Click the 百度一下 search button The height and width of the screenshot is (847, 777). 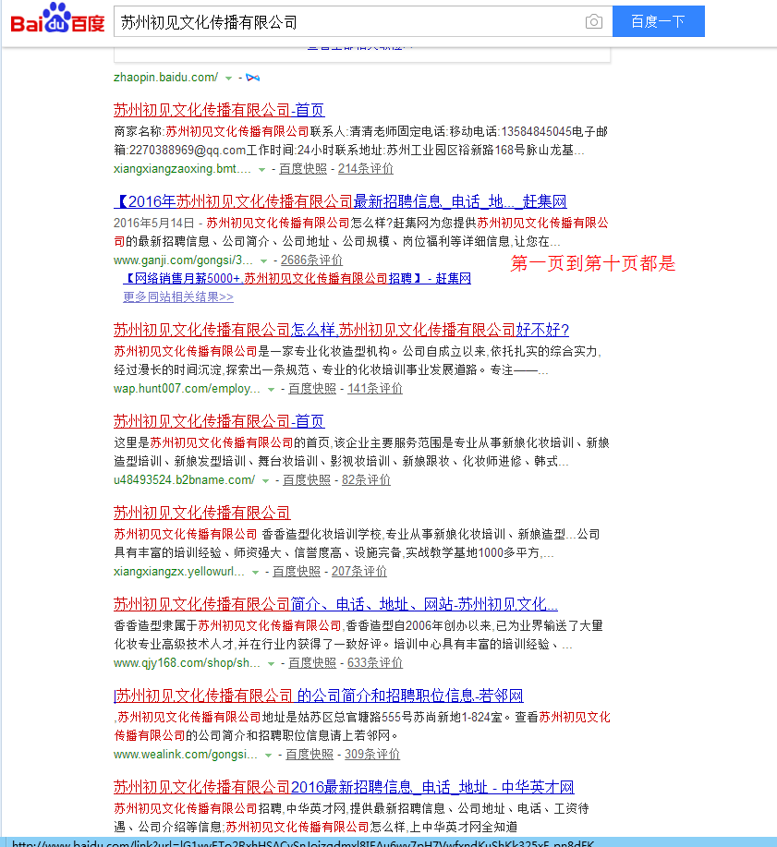[658, 21]
